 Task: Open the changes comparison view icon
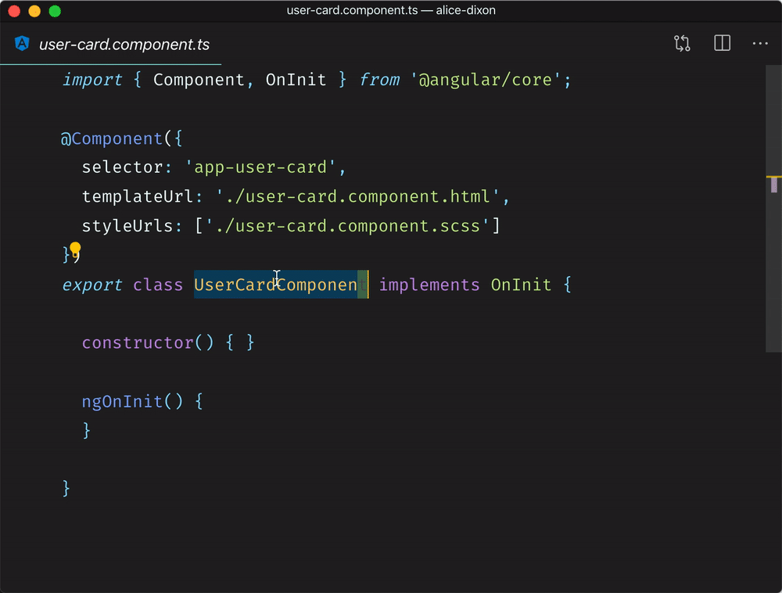click(681, 43)
